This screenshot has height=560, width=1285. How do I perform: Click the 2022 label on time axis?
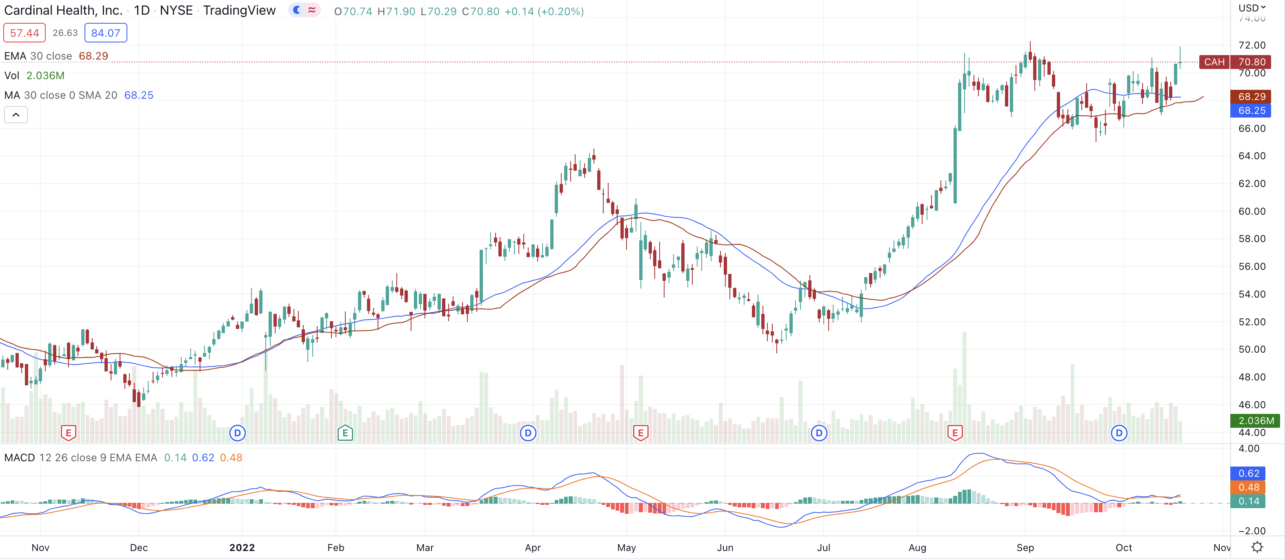242,547
